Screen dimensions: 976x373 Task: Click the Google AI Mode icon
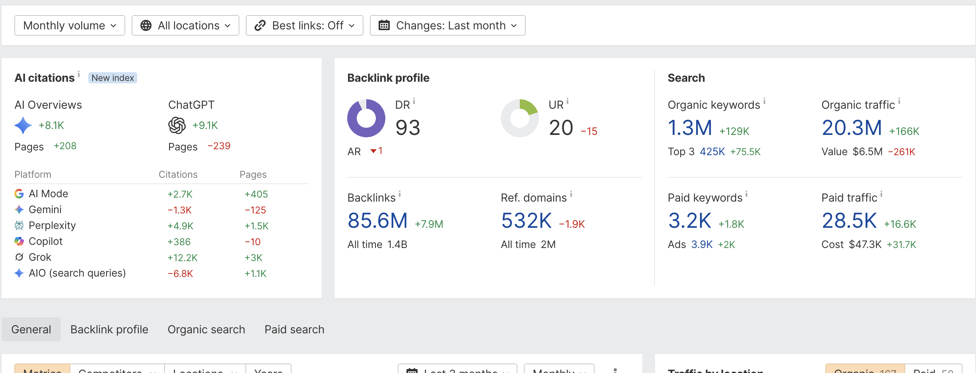tap(19, 194)
